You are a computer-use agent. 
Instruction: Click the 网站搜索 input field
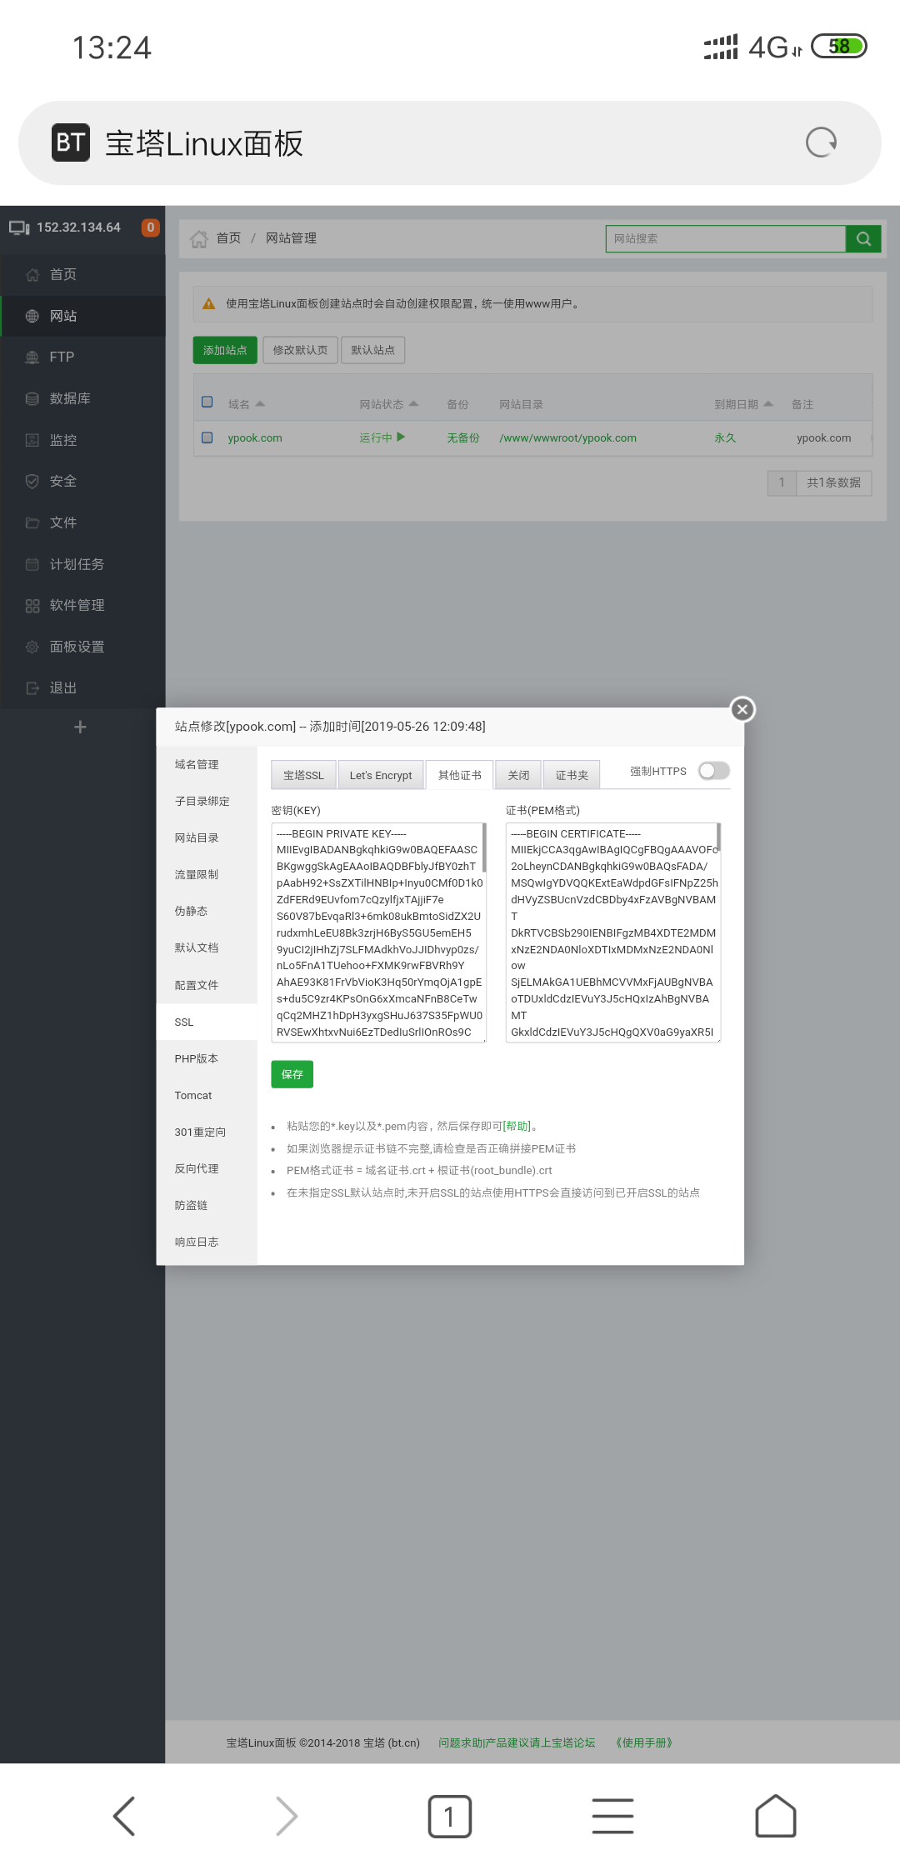click(726, 238)
